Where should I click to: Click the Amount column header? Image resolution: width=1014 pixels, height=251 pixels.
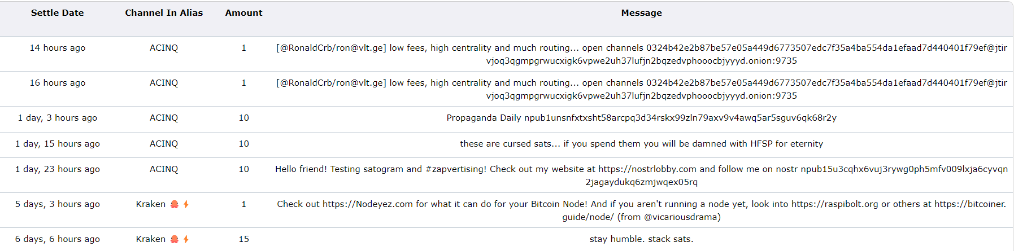[x=244, y=13]
